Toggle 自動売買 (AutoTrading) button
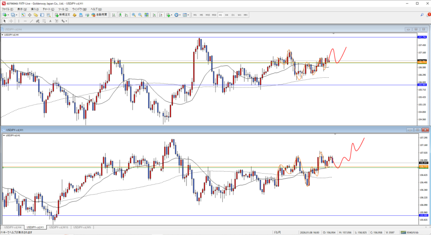The image size is (431, 235). pyautogui.click(x=99, y=15)
